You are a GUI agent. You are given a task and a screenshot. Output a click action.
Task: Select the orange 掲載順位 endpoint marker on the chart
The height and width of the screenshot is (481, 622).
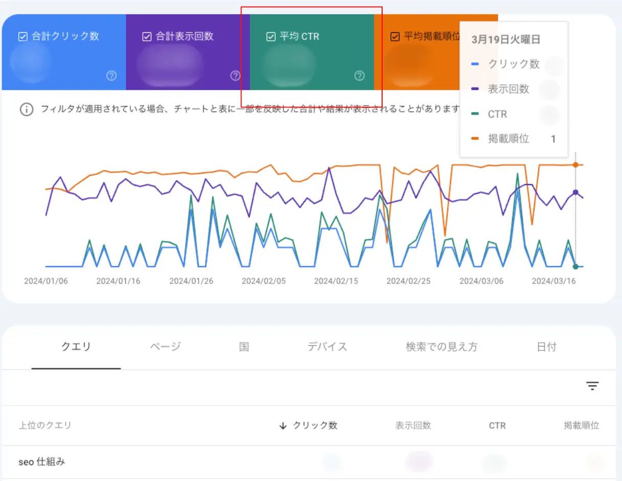click(x=575, y=165)
